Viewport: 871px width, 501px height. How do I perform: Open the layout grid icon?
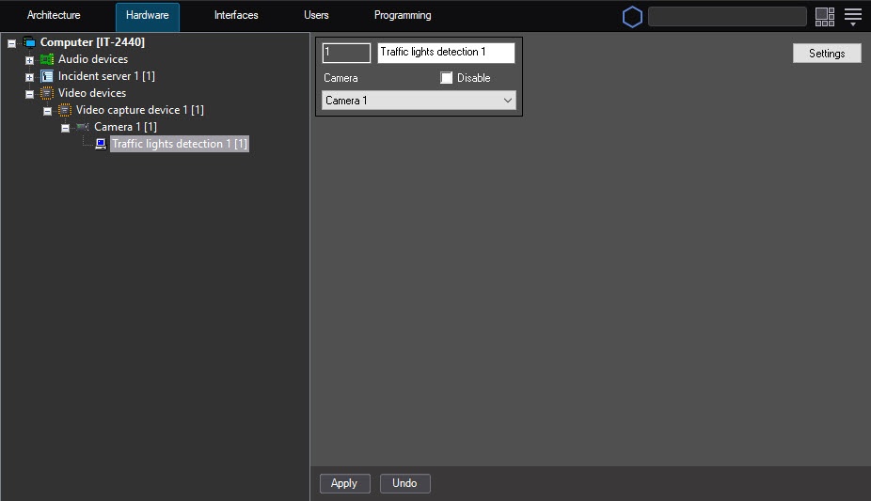tap(824, 17)
